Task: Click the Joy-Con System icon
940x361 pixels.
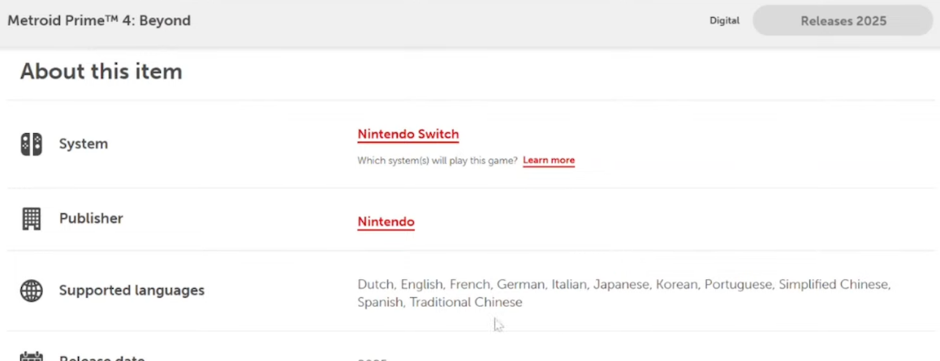Action: click(x=31, y=144)
